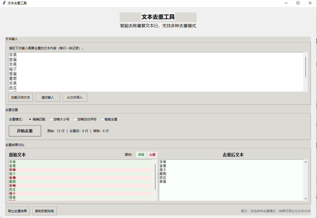The image size is (317, 218).
Task: Click the 去重 legend marker
Action: [x=152, y=154]
